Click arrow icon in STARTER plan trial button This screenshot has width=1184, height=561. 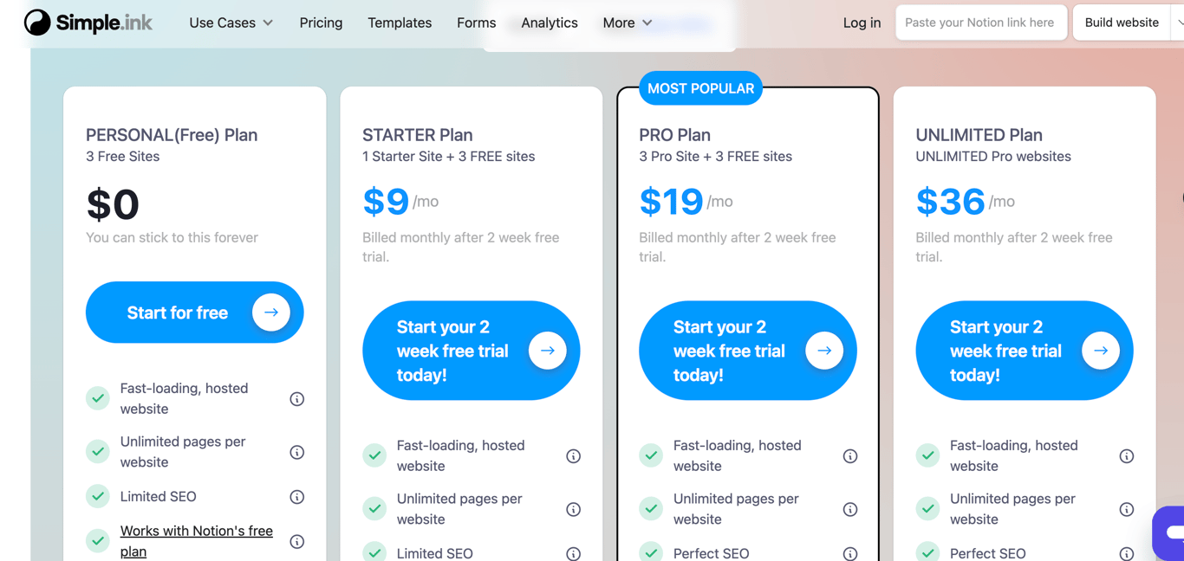[x=548, y=351]
